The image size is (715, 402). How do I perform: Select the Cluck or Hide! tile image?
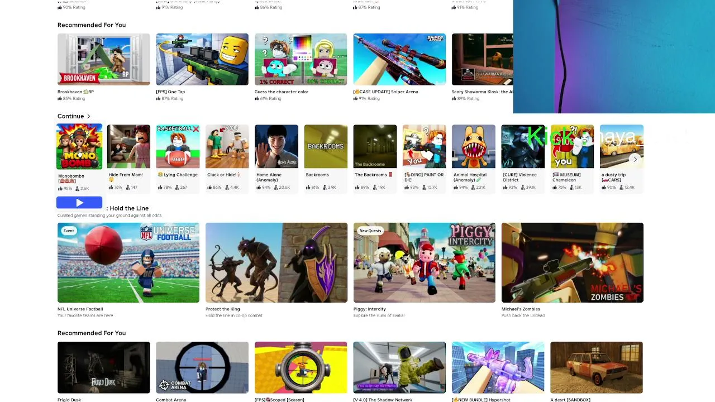pyautogui.click(x=227, y=146)
